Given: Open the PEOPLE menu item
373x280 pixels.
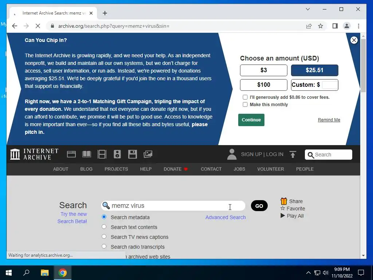Looking at the screenshot, I should pos(305,169).
